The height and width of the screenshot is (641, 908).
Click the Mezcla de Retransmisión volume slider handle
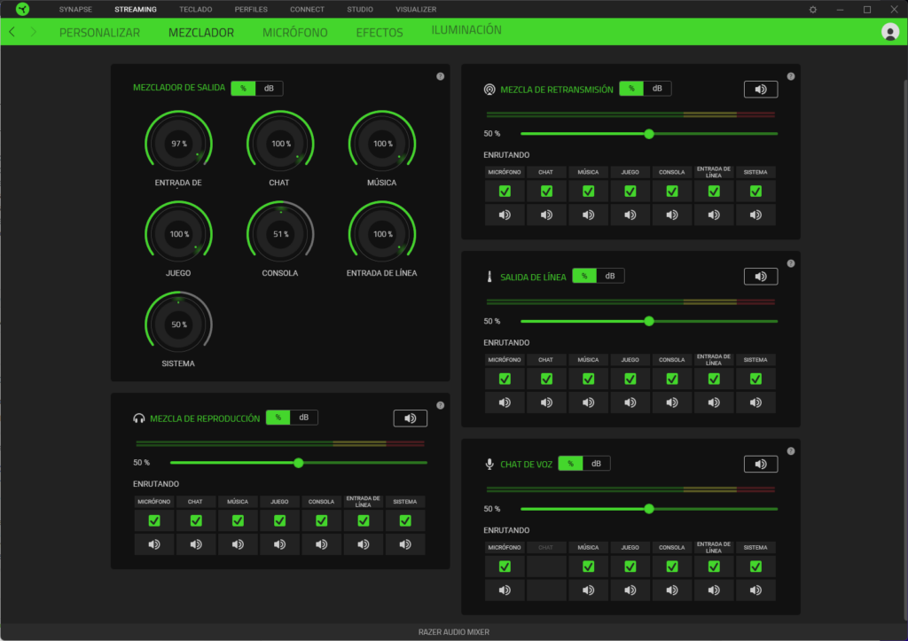649,134
